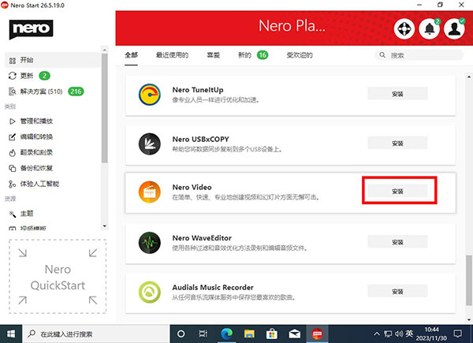The image size is (473, 343).
Task: Click the taskbar search box 在此键入进行搜索
Action: (96, 334)
